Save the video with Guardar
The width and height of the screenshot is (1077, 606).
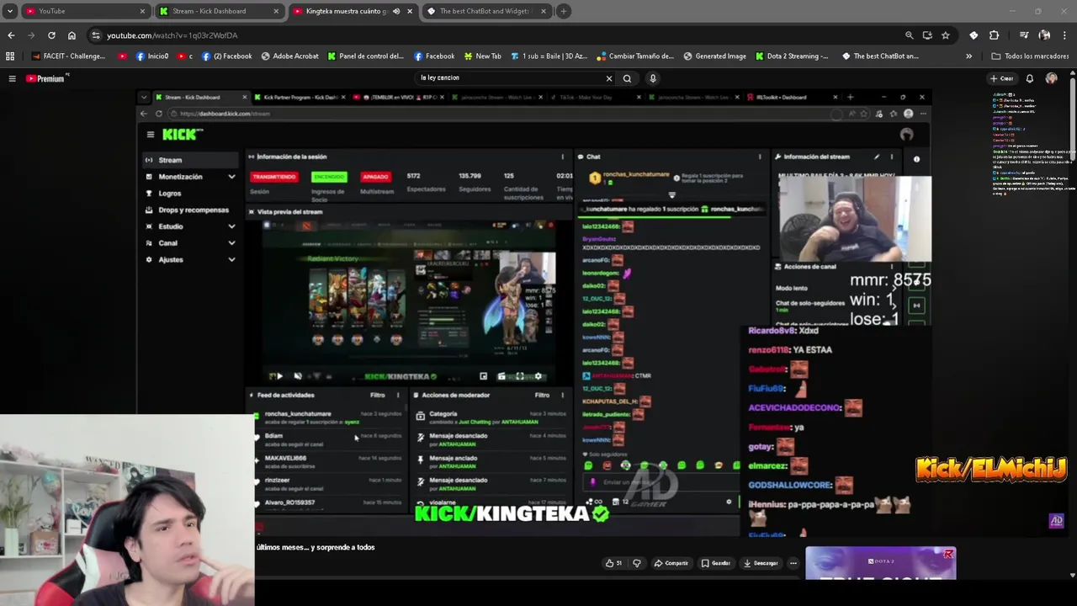point(716,563)
